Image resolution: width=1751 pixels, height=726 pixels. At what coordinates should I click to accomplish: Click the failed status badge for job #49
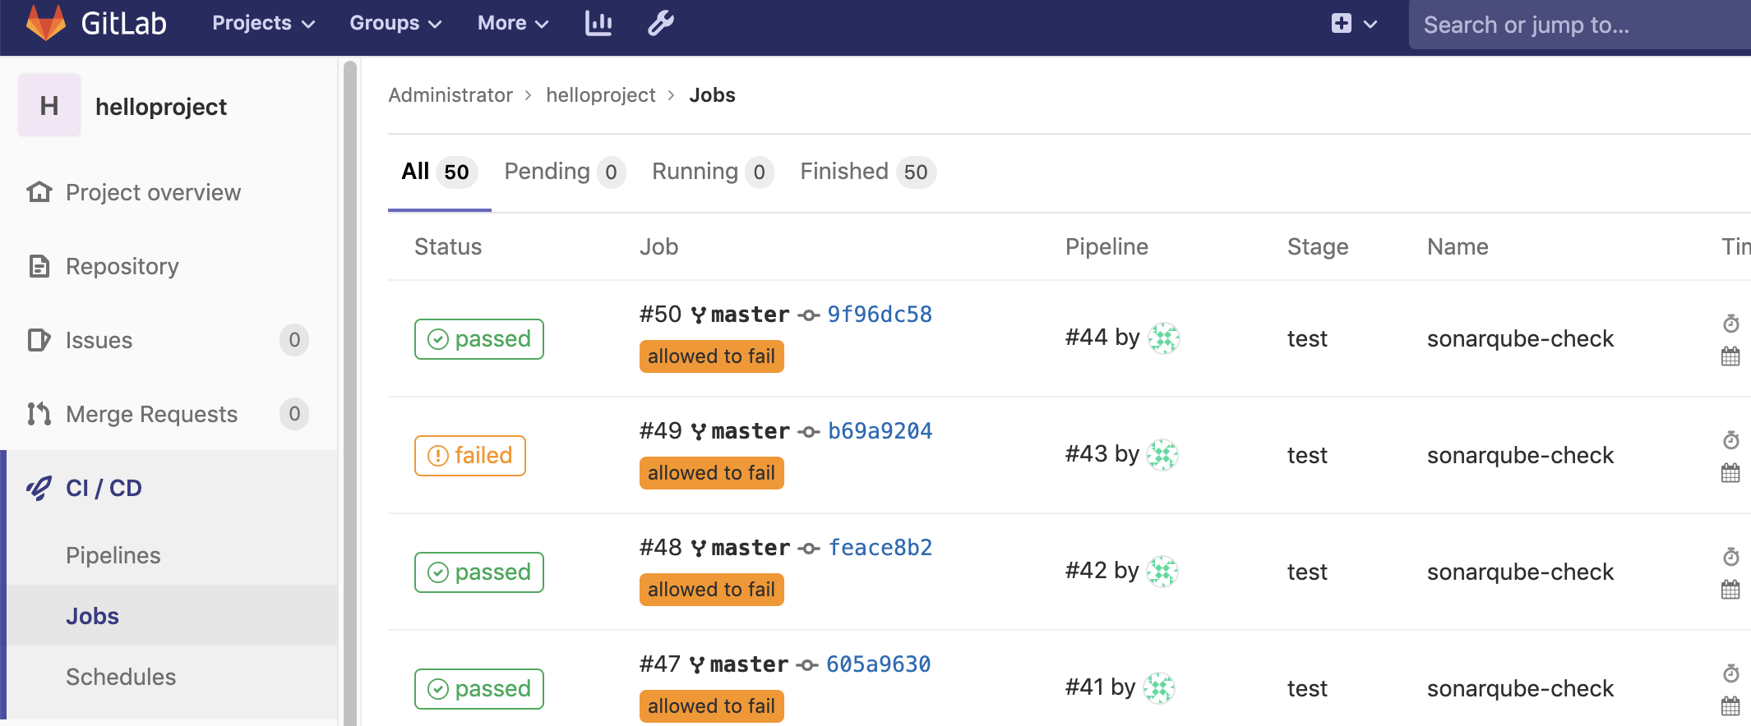(470, 456)
